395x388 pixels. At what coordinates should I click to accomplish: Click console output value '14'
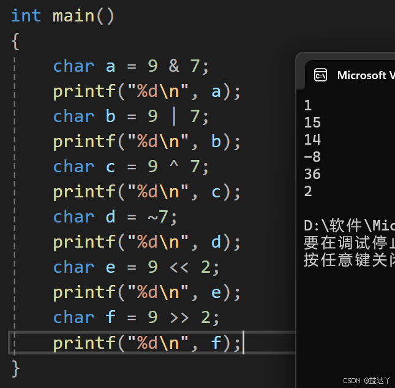(x=312, y=140)
